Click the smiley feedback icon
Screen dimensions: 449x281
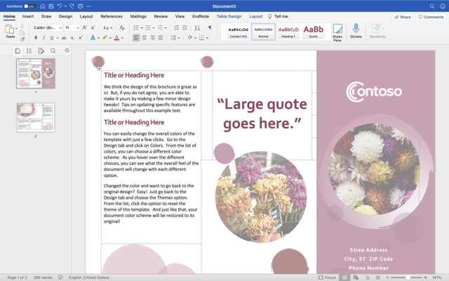(443, 6)
